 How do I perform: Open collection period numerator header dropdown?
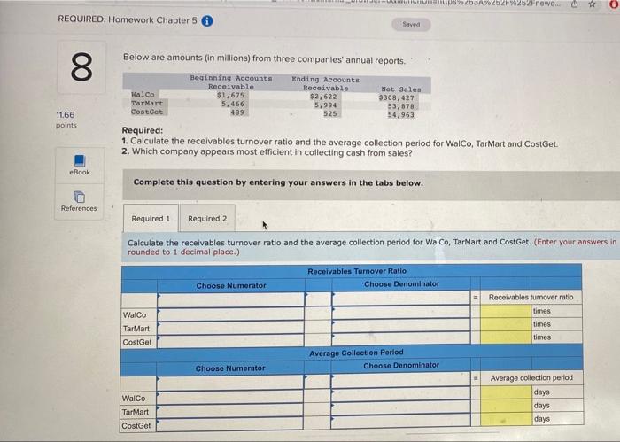[x=230, y=383]
